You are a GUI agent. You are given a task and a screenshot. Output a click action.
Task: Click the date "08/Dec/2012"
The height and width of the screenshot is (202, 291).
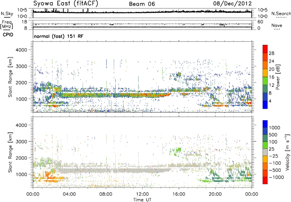pos(232,4)
